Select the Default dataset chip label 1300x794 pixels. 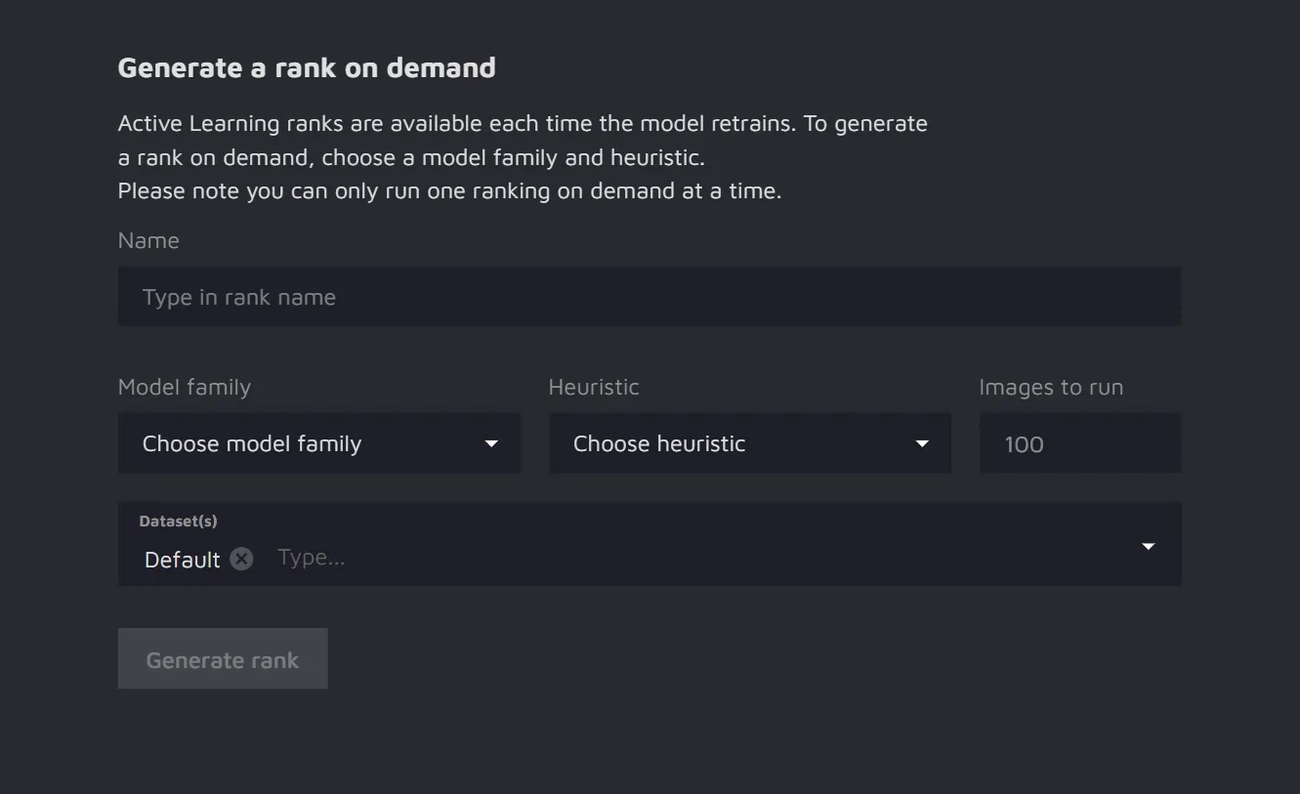point(183,560)
